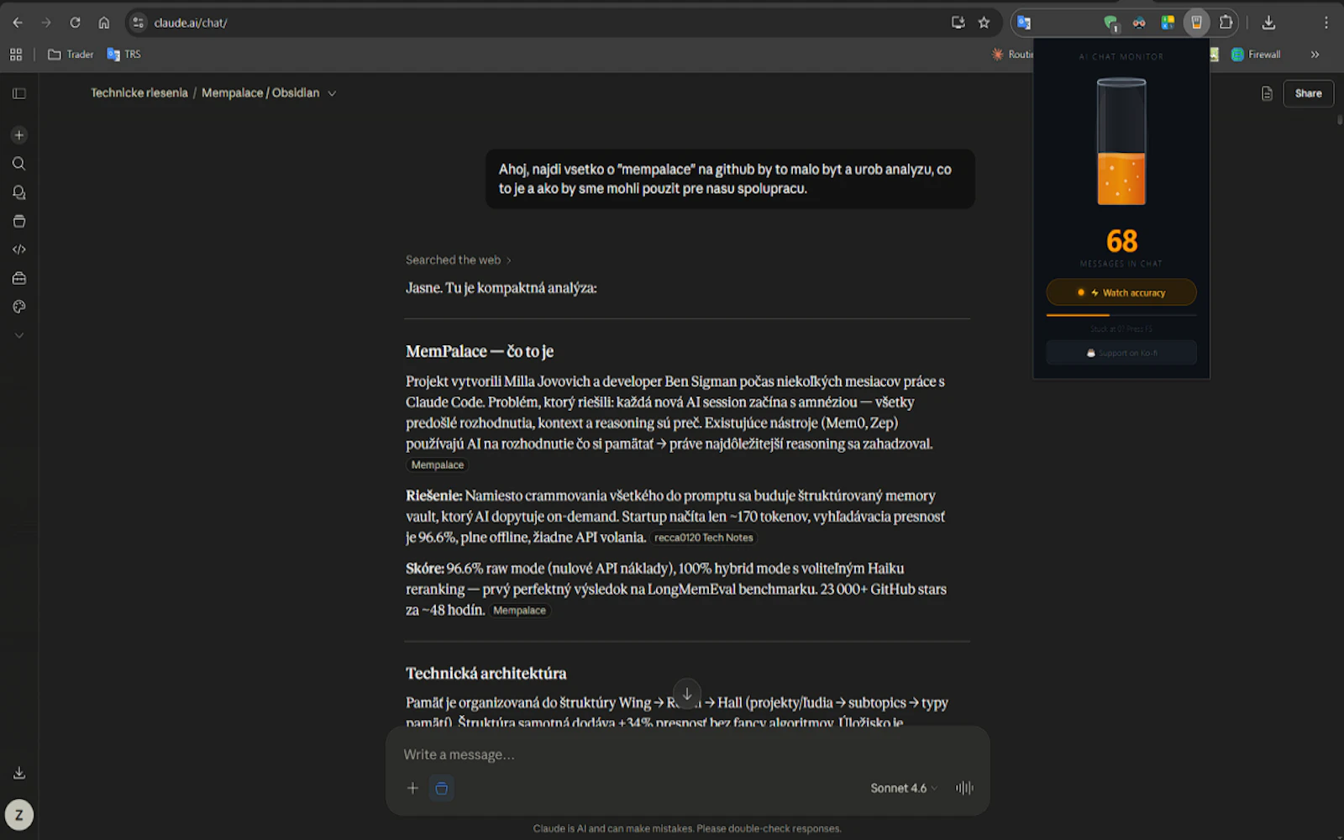The height and width of the screenshot is (840, 1344).
Task: Add attachment with plus button in composer
Action: (412, 788)
